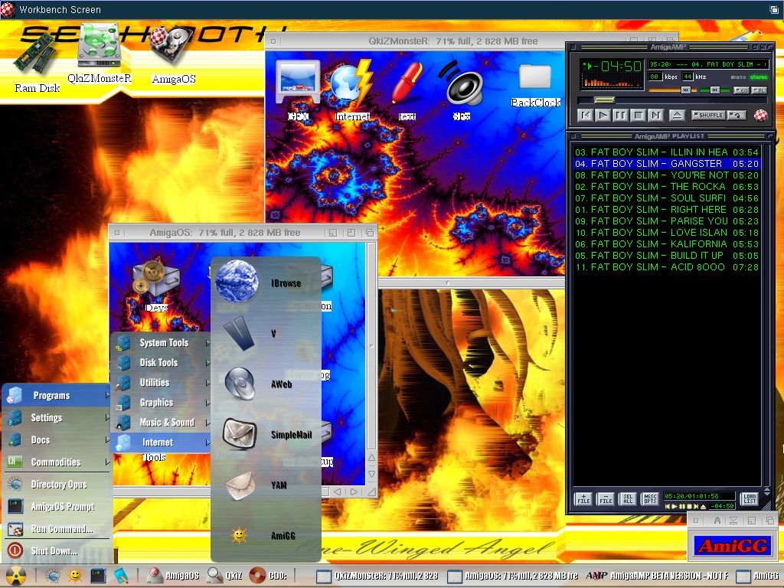Skip to next track in AmigaAMP

pyautogui.click(x=655, y=116)
